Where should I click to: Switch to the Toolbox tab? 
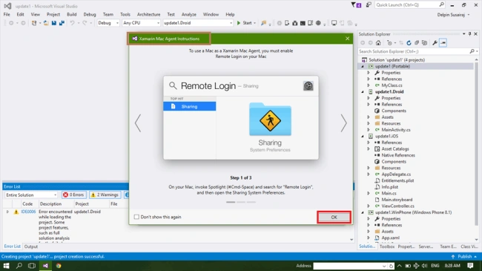(387, 246)
